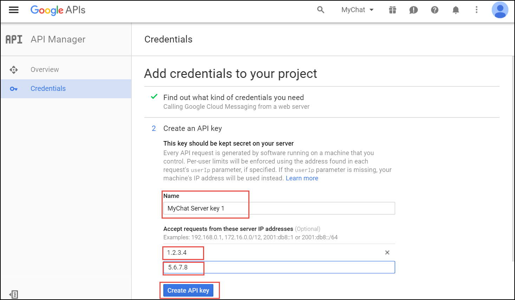The height and width of the screenshot is (300, 515).
Task: Click the Credentials key icon in the sidebar
Action: tap(14, 88)
